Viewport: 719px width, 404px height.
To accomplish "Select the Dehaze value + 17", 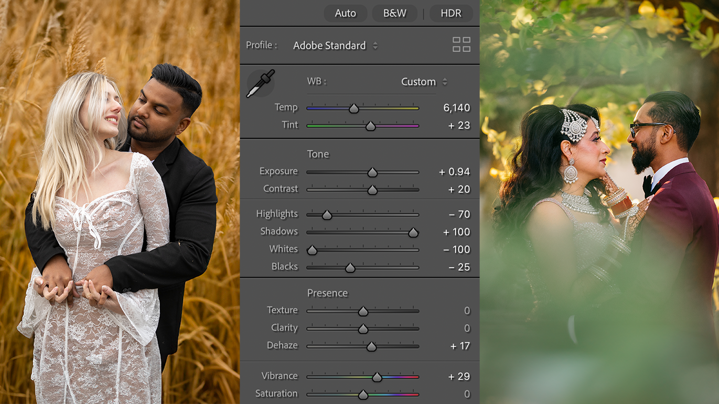I will 460,346.
